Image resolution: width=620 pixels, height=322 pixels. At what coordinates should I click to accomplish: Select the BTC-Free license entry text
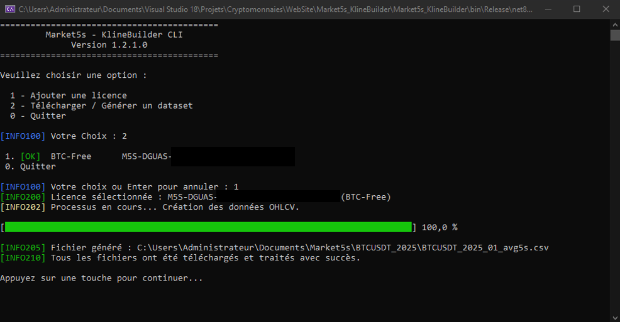[x=70, y=156]
